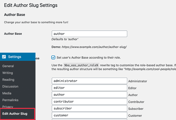Click the Settings sliders icon in sidebar
Screen dimensions: 176x120
click(4, 57)
